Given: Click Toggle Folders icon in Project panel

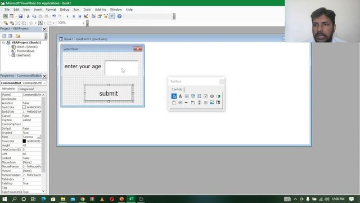Looking at the screenshot, I should pos(17,36).
